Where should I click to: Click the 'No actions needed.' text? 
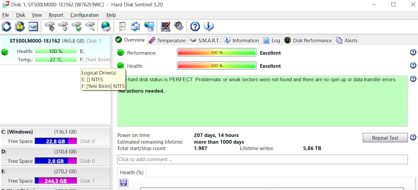tap(141, 91)
